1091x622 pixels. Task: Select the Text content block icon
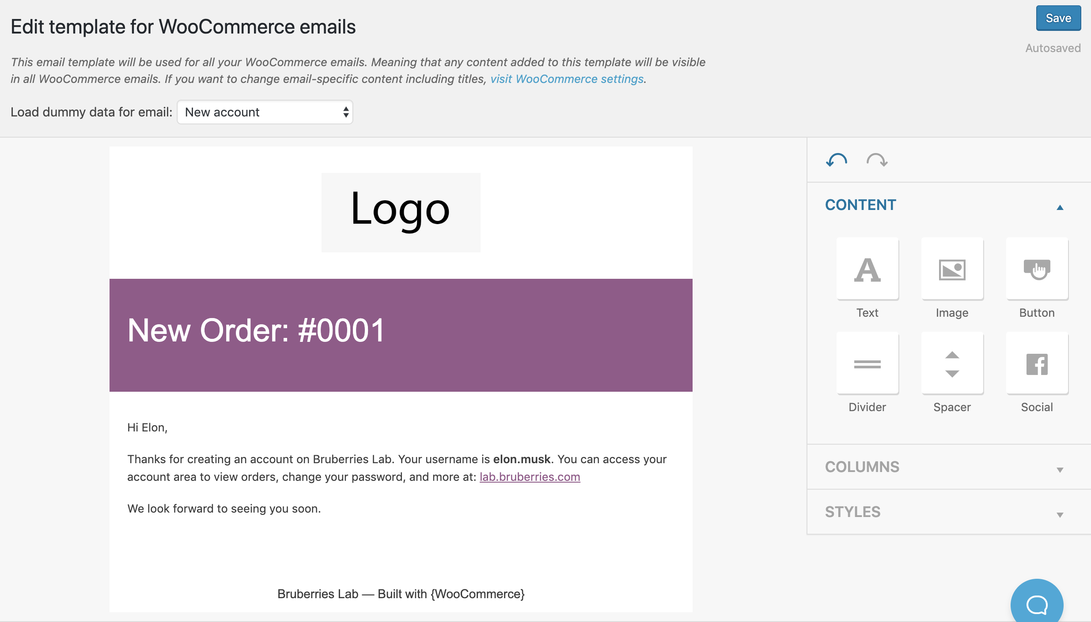coord(867,269)
